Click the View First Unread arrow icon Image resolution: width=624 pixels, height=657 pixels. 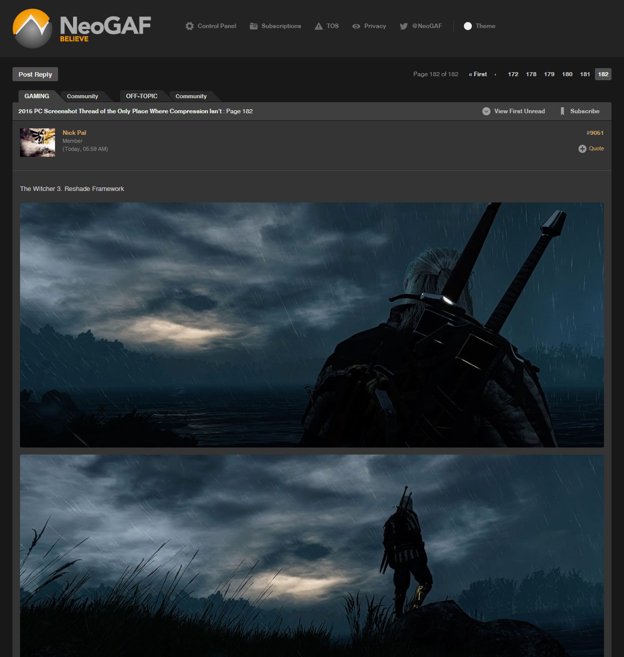point(486,111)
